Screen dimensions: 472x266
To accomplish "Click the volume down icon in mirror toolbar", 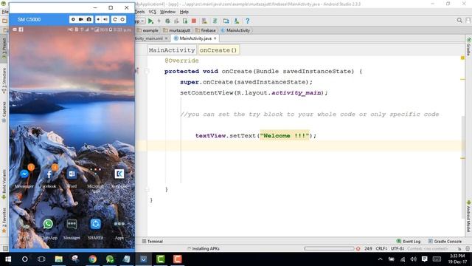I will pos(98,19).
